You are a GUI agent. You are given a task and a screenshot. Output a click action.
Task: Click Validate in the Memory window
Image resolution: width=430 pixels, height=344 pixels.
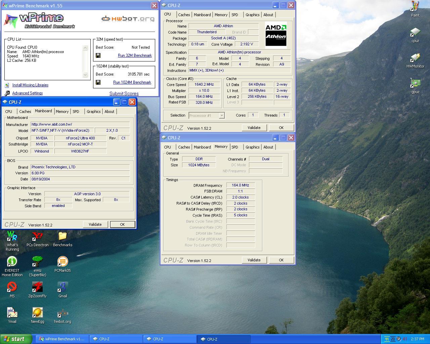(x=254, y=260)
